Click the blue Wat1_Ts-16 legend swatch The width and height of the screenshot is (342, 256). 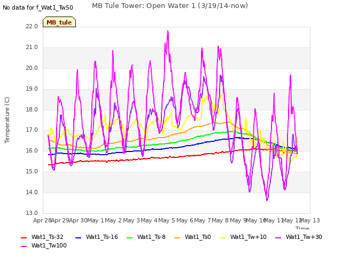pyautogui.click(x=79, y=238)
